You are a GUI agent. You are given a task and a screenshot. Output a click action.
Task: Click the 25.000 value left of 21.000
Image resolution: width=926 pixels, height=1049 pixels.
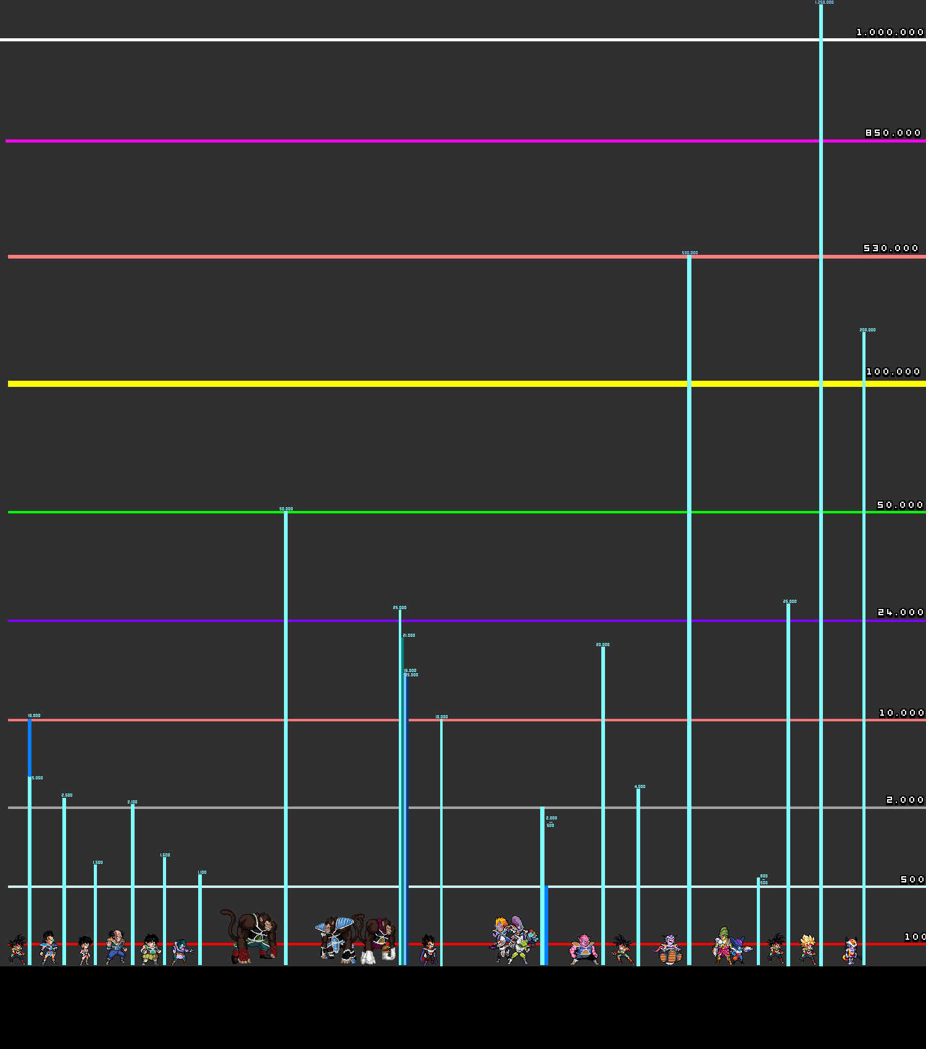point(399,608)
